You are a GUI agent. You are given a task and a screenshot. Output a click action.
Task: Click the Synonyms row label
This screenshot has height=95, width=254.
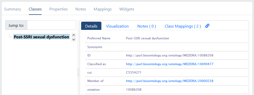(95, 47)
